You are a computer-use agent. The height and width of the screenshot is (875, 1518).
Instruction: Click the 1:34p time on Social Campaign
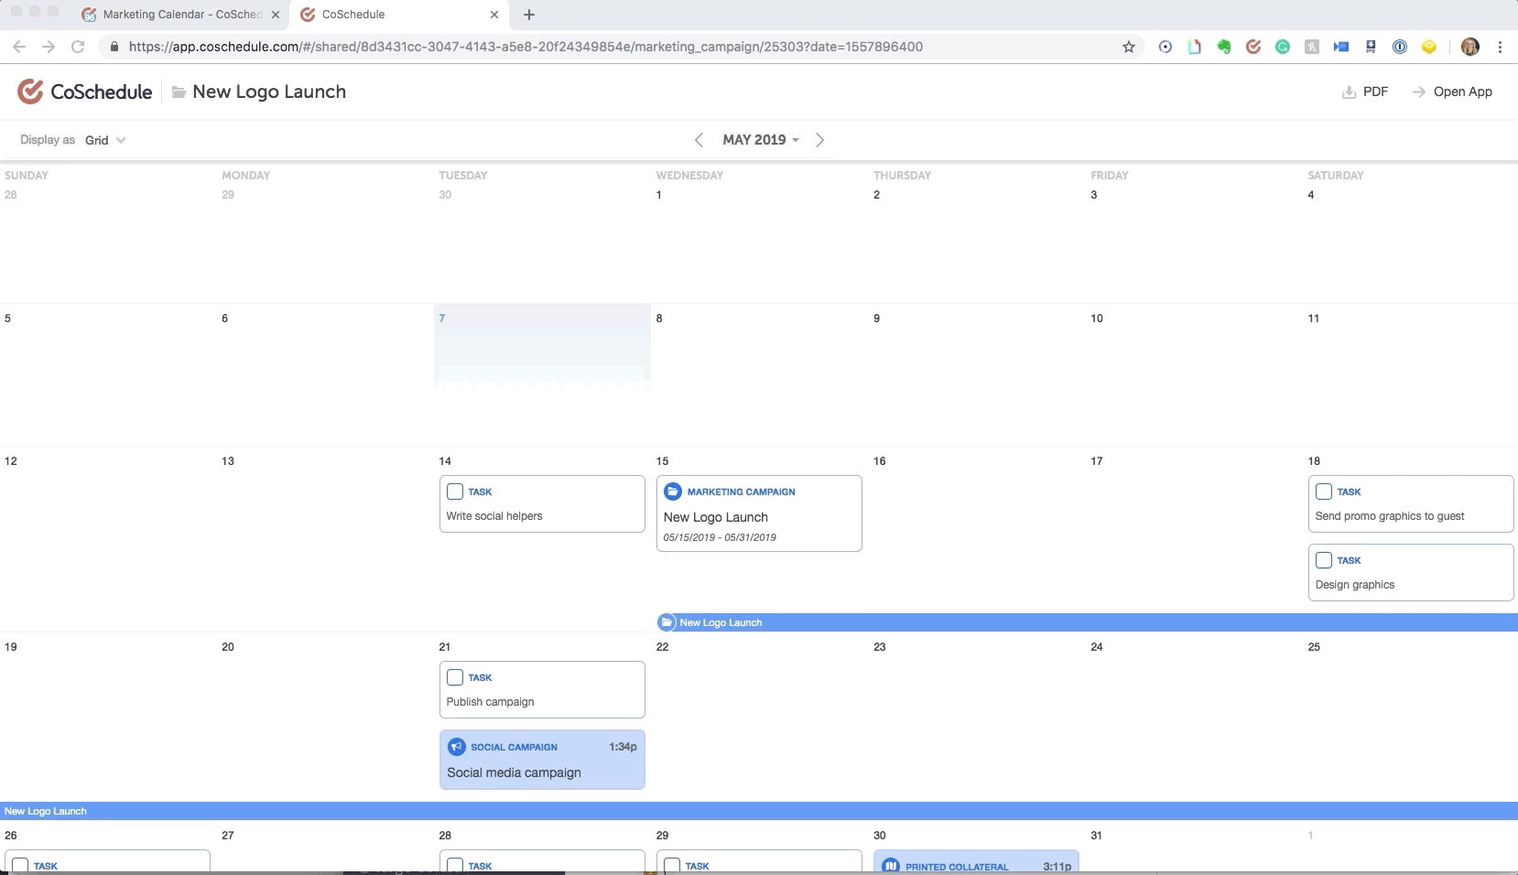pos(623,747)
